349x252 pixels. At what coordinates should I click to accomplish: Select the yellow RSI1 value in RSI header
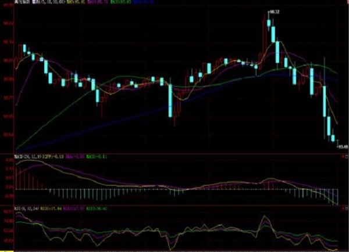(51, 209)
